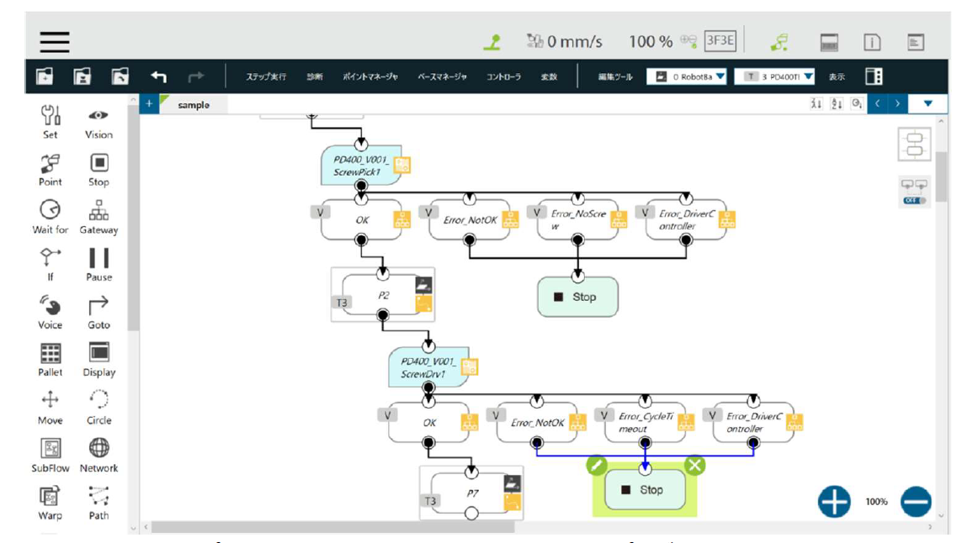Open the hamburger main menu
Viewport: 973px width, 543px height.
55,41
